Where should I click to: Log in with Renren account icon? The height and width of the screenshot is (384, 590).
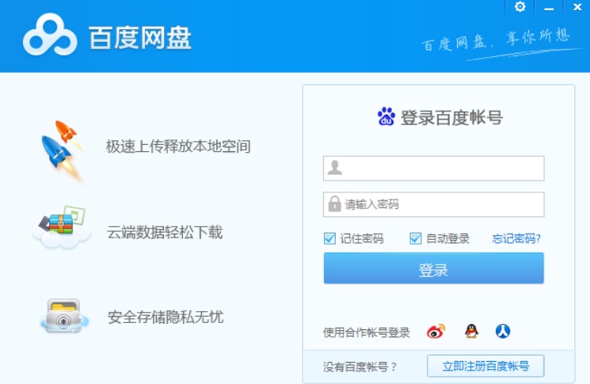[x=503, y=331]
